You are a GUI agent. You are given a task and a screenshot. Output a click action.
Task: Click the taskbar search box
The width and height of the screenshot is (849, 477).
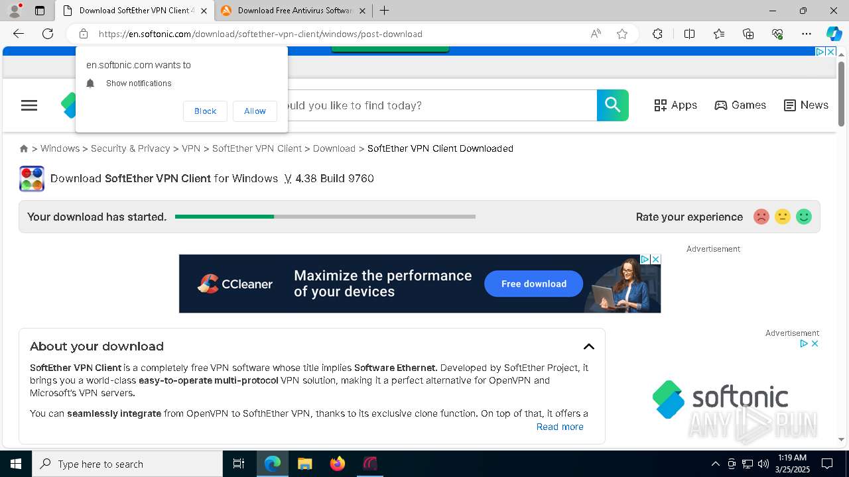pos(127,464)
